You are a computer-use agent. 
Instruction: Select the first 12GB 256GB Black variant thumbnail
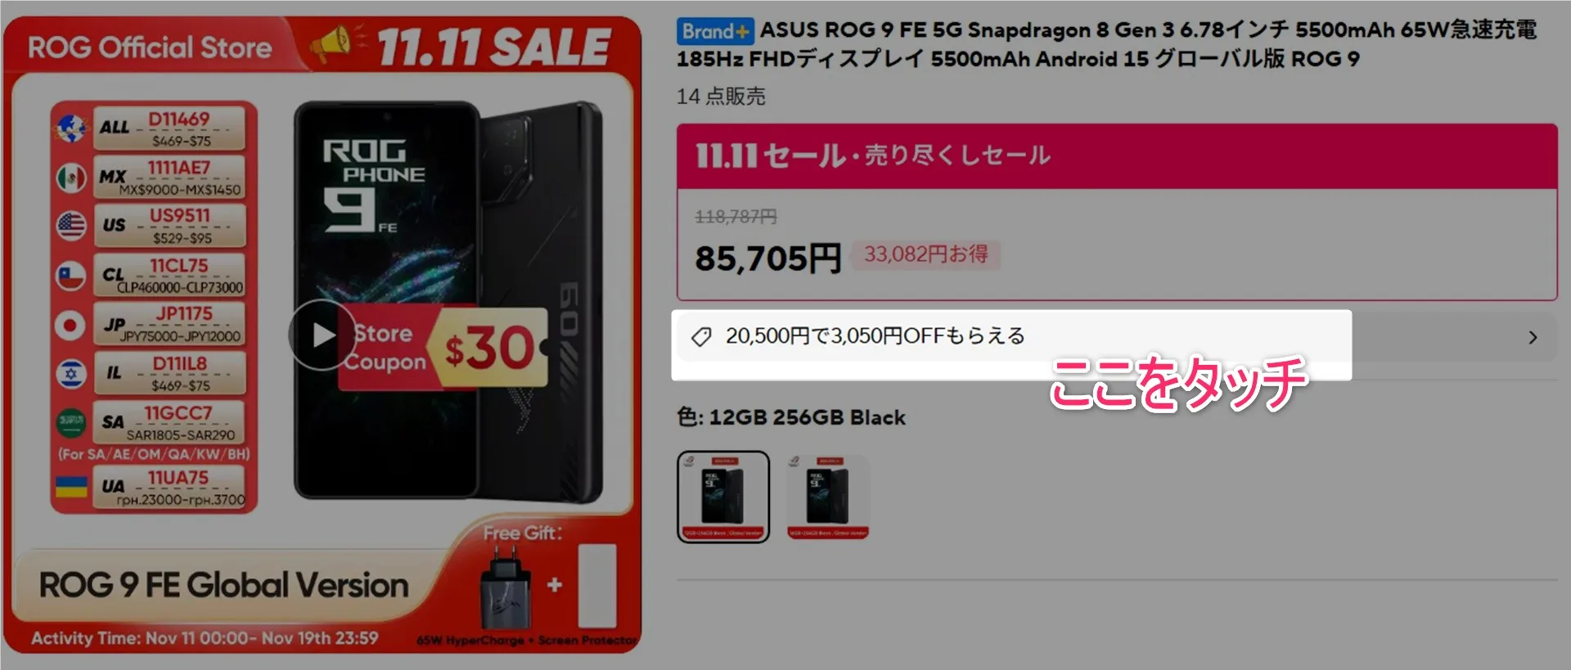(x=723, y=497)
